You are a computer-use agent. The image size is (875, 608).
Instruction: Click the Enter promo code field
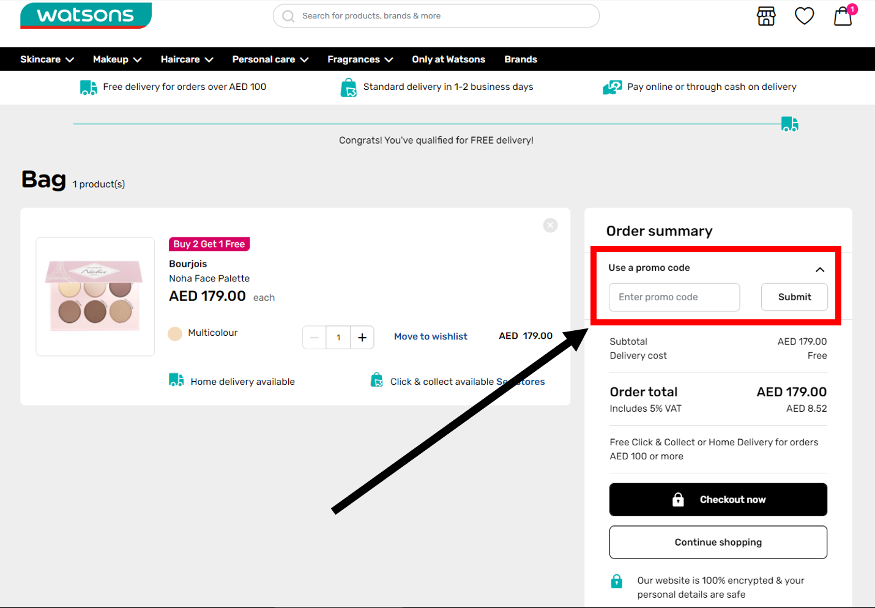pyautogui.click(x=673, y=297)
